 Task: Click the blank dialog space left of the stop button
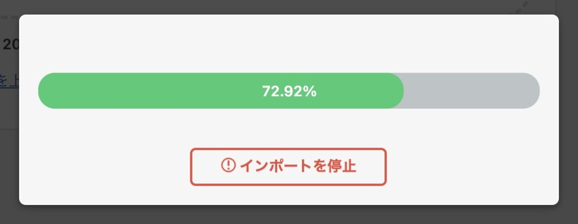(x=104, y=167)
